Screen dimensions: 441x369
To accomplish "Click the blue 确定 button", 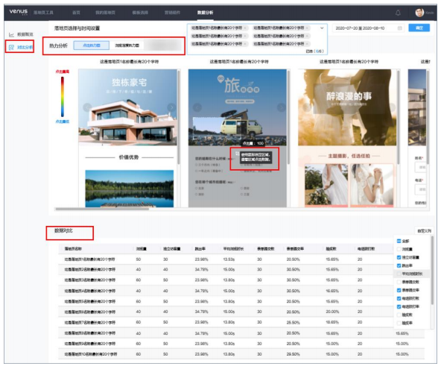I will tap(419, 28).
